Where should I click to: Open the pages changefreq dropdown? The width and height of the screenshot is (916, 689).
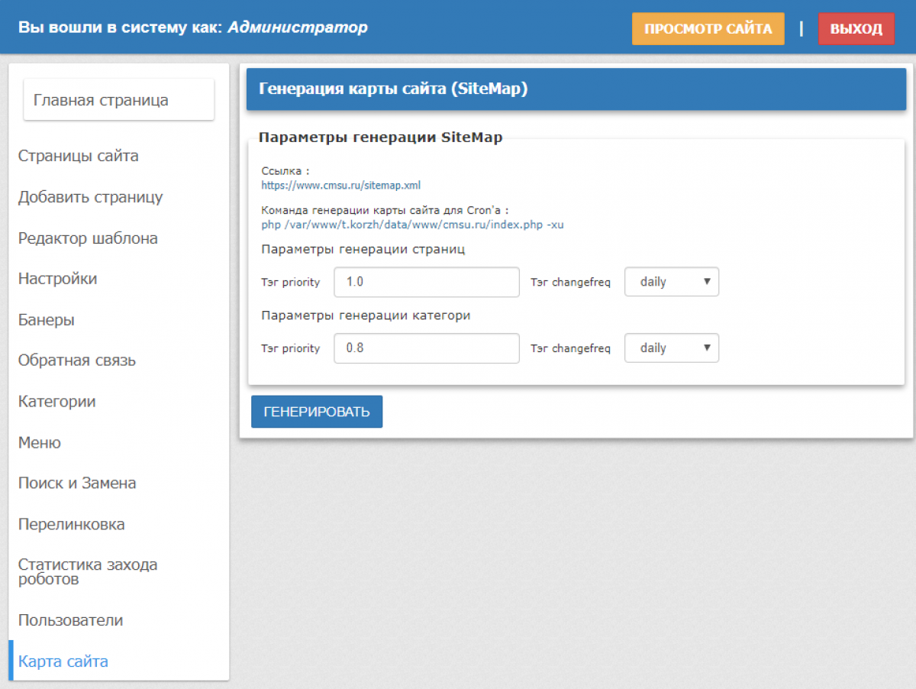coord(672,282)
